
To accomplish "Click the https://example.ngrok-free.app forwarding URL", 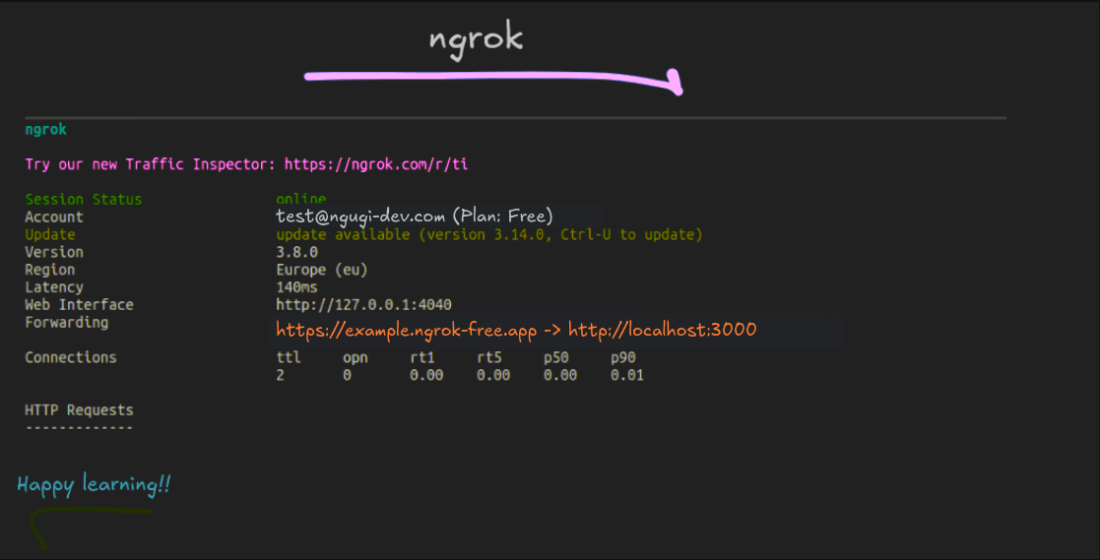I will (407, 330).
